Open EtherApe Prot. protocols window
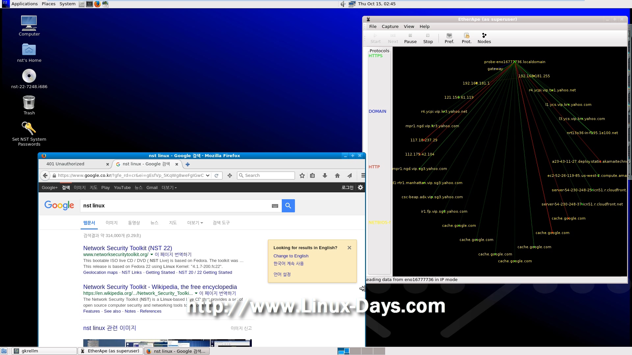Viewport: 632px width, 355px height. (x=466, y=38)
